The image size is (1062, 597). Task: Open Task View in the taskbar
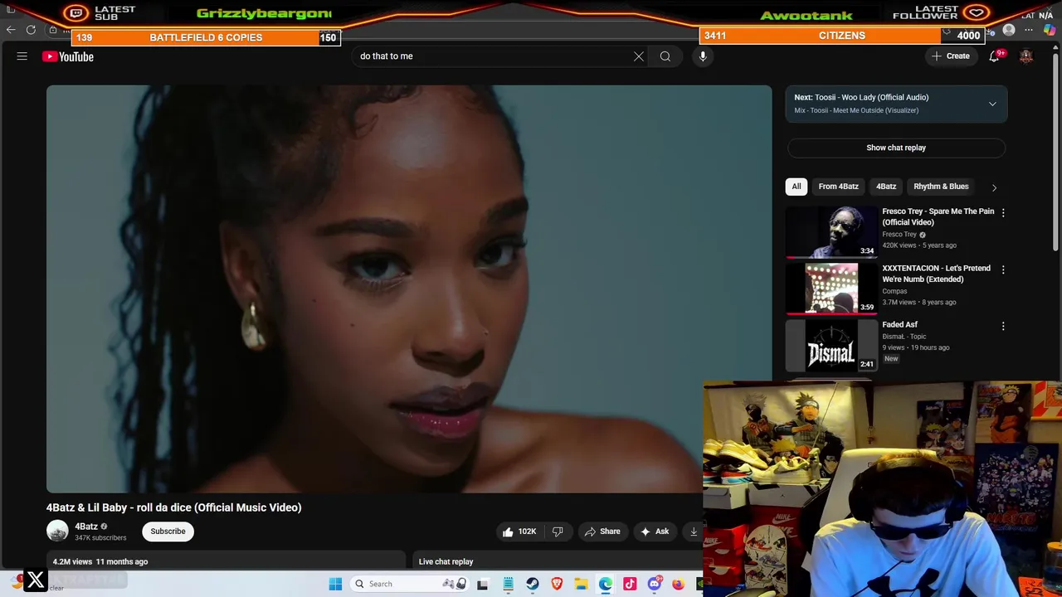pos(482,584)
